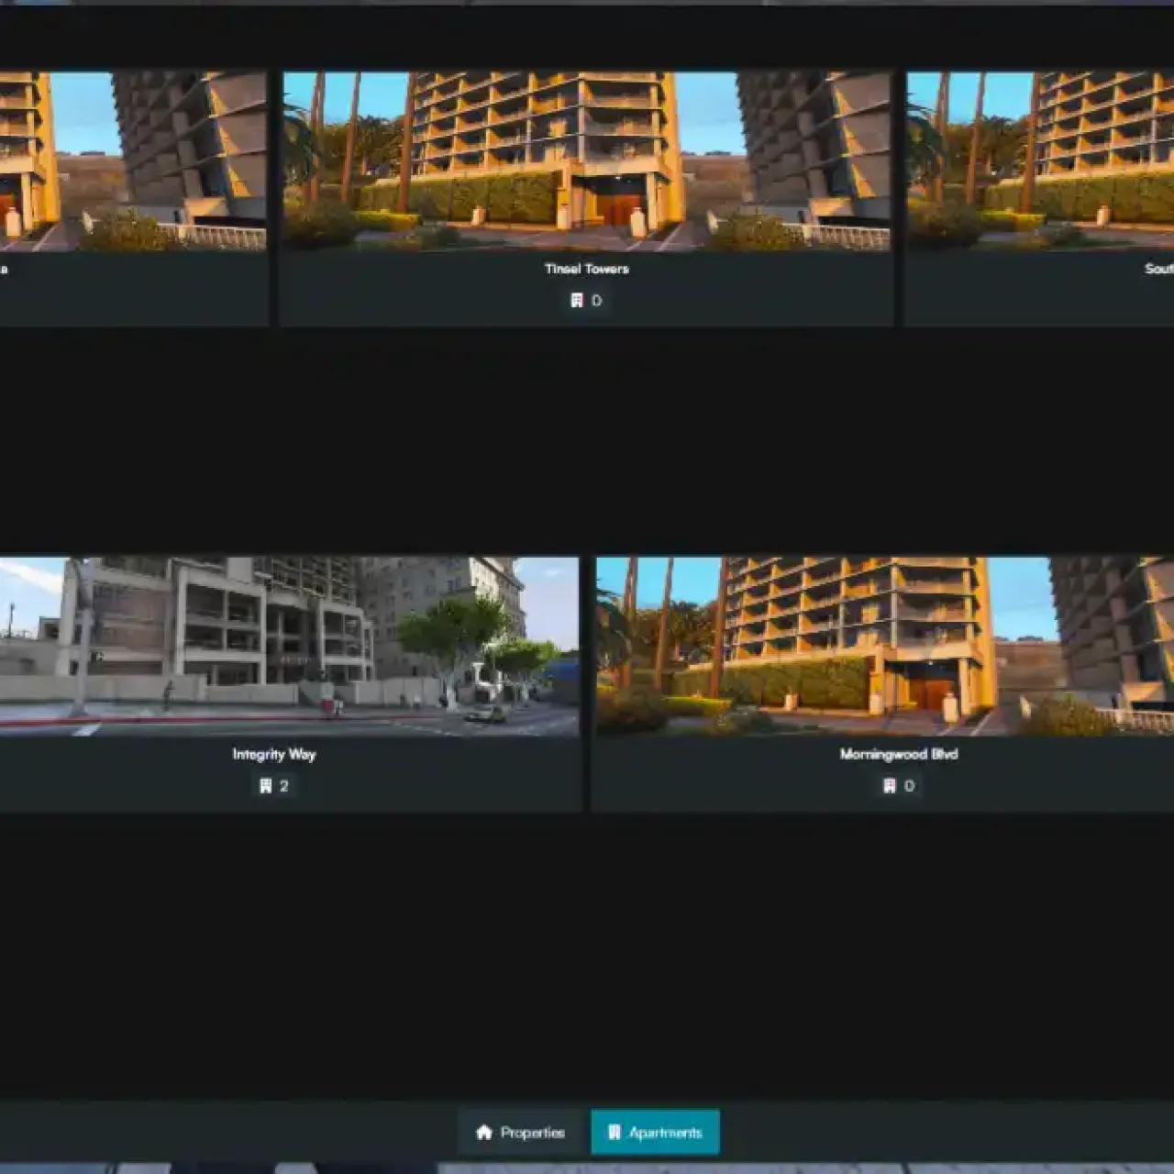Switch to the Properties tab
Viewport: 1174px width, 1174px height.
[522, 1132]
